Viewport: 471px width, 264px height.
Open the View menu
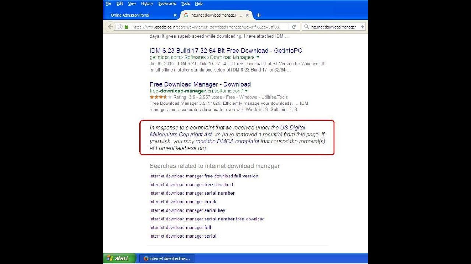[132, 3]
